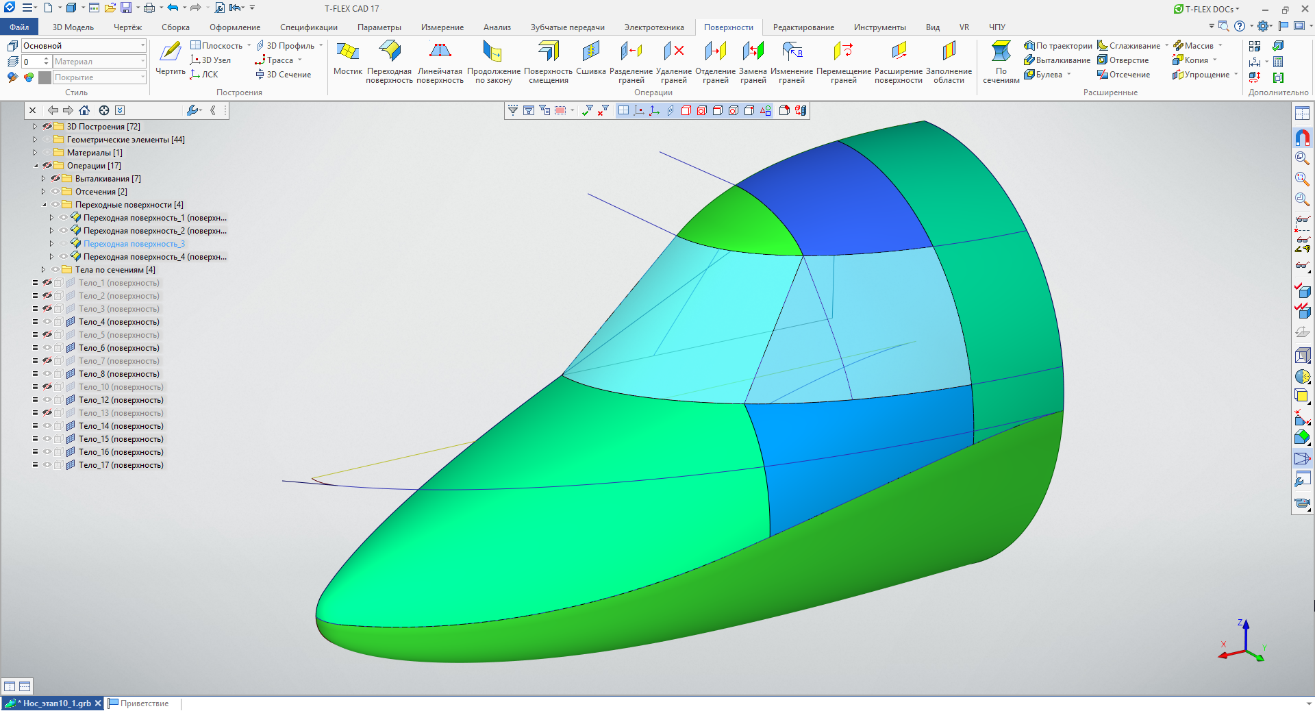Show the hidden Выталкивания folder
This screenshot has height=711, width=1315.
tap(55, 179)
